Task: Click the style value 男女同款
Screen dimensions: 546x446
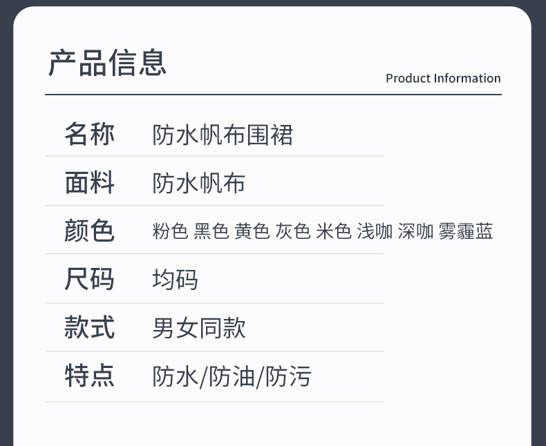Action: (x=199, y=328)
